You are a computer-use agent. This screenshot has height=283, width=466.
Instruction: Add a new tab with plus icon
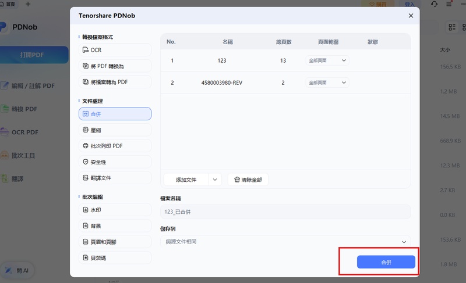tap(28, 4)
